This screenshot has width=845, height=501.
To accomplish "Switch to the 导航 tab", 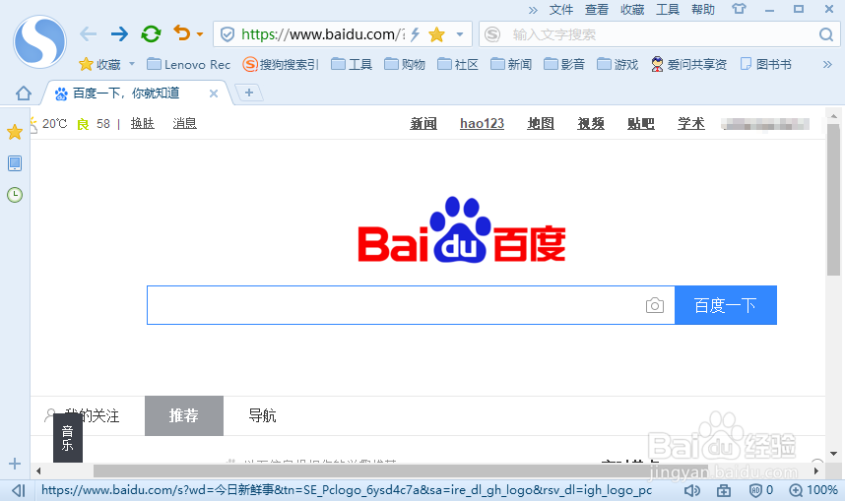I will [262, 415].
